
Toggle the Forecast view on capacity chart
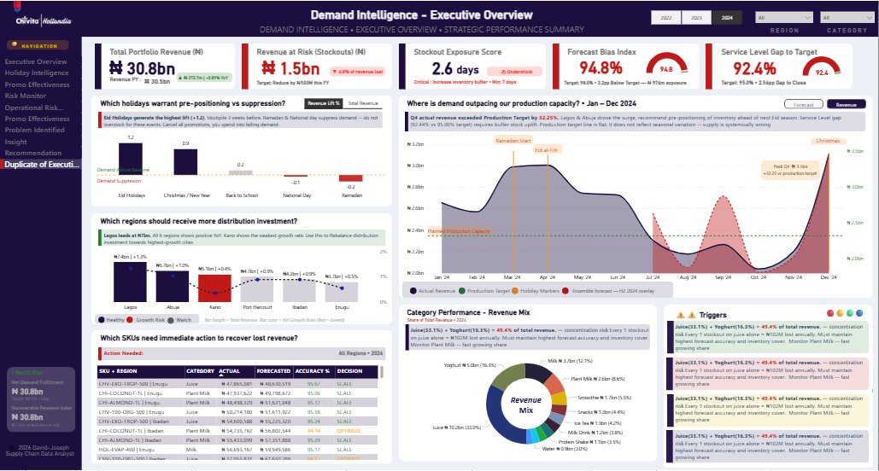[803, 105]
